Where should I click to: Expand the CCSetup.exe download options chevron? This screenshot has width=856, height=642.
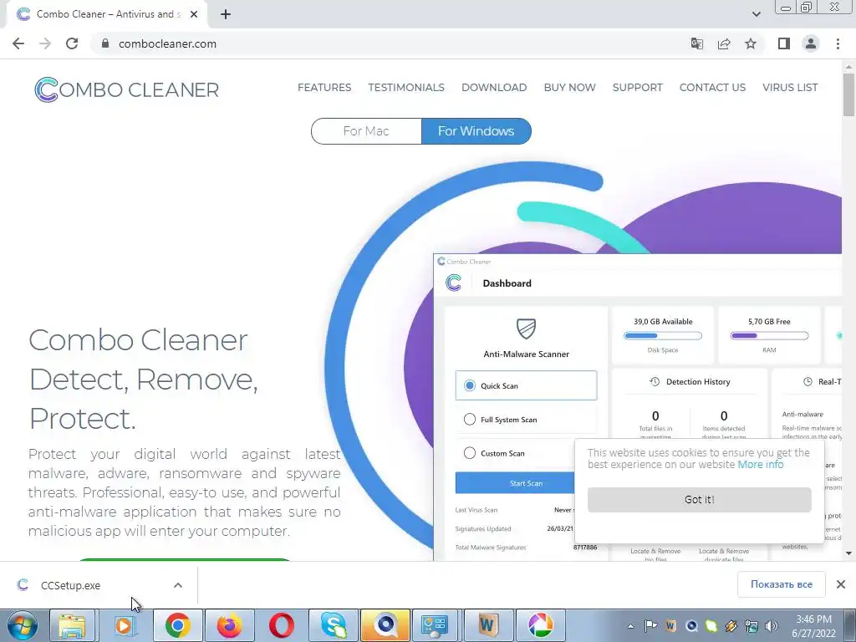(x=178, y=585)
